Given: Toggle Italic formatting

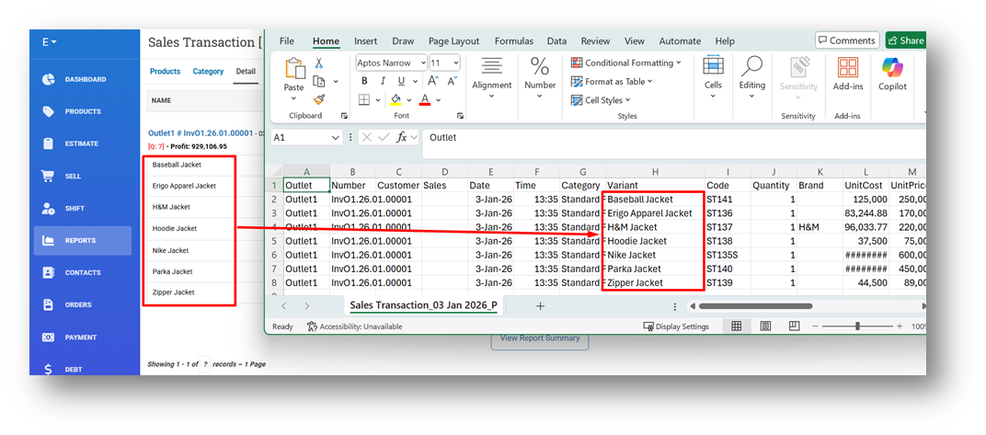Looking at the screenshot, I should tap(382, 82).
